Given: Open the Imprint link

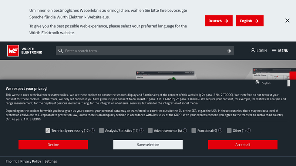Looking at the screenshot, I should 11,161.
